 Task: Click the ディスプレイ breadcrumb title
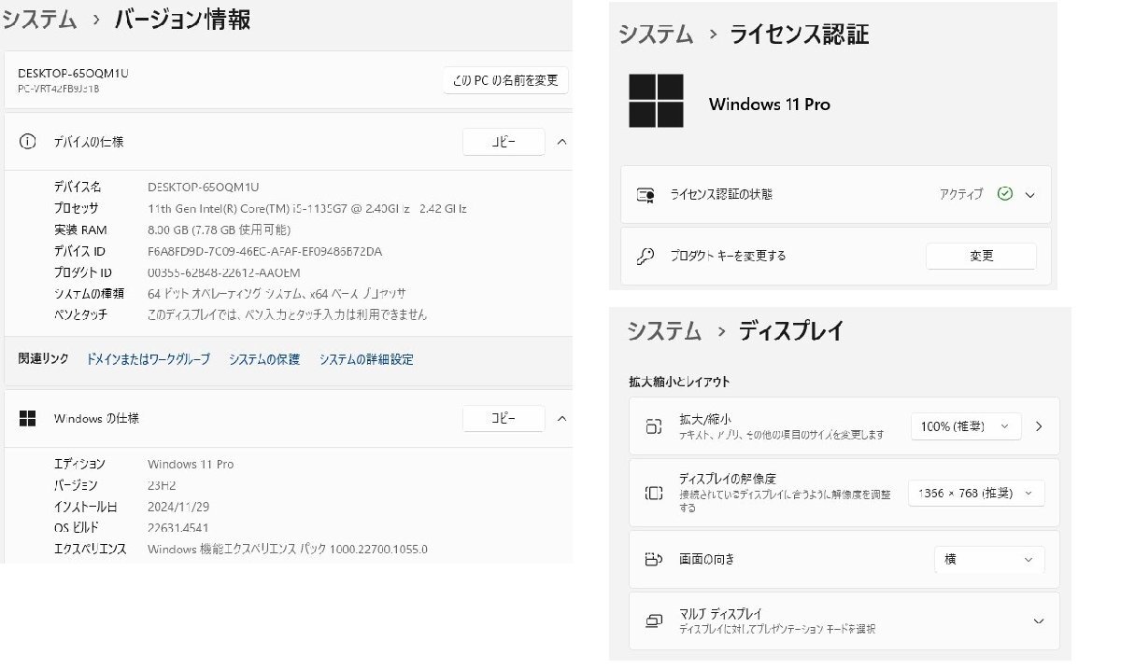tap(791, 330)
